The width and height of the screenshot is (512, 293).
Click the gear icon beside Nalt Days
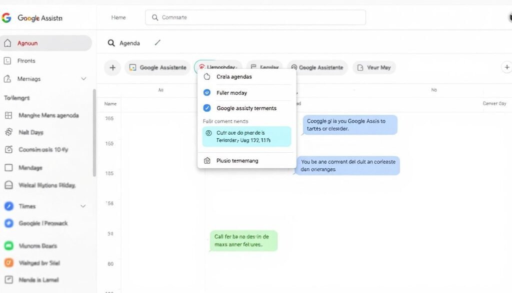tap(8, 132)
